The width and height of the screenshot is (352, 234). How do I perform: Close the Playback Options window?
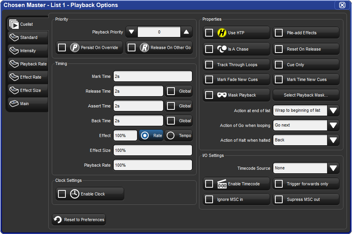coord(342,5)
